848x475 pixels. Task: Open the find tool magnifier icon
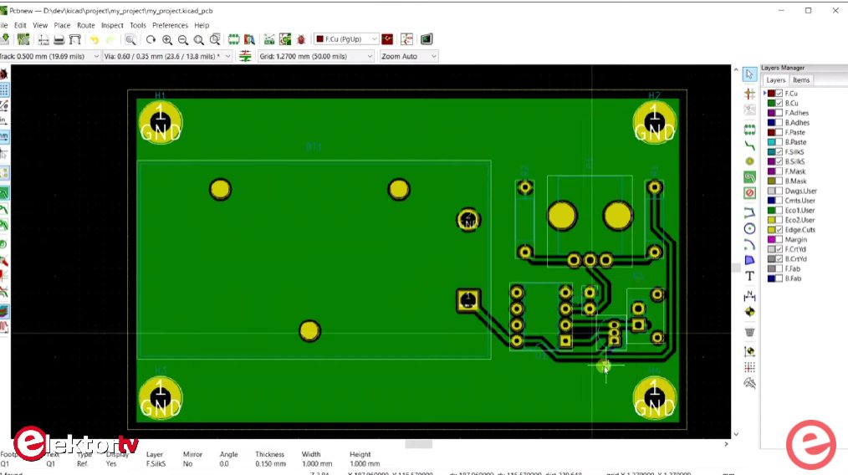pos(130,39)
